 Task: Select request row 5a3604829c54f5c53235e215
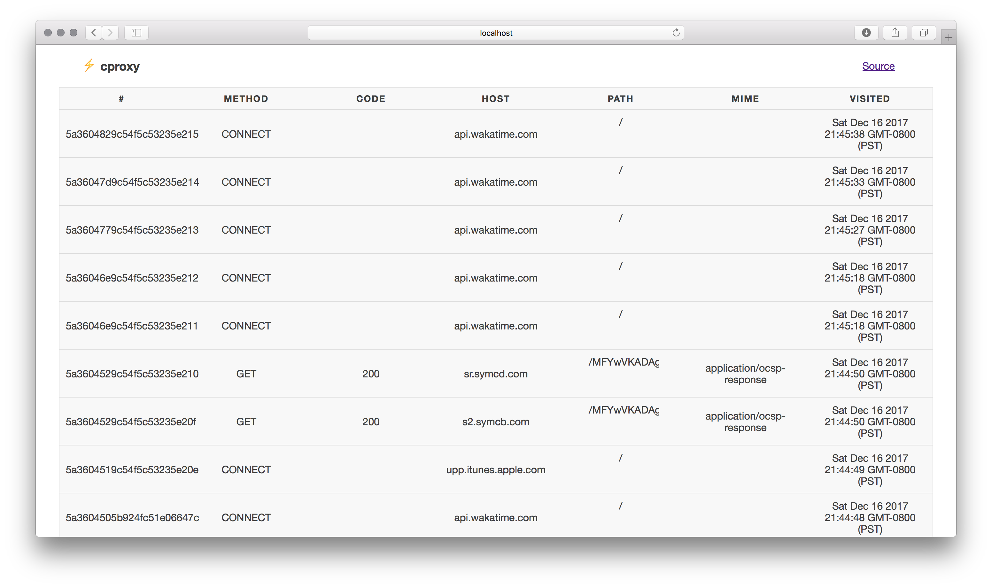[x=132, y=134]
